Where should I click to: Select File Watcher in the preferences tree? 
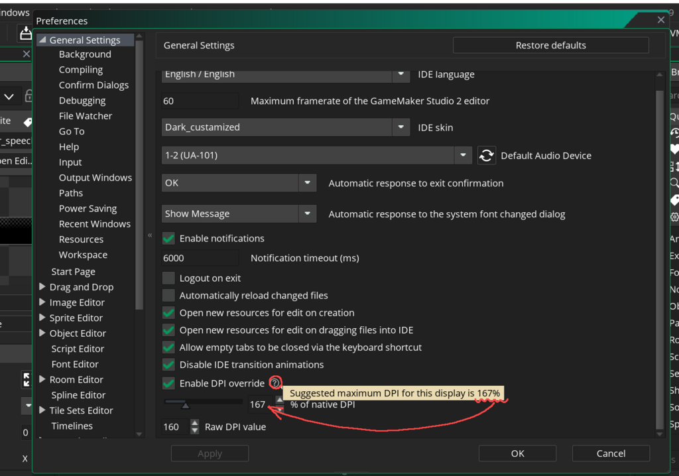86,115
